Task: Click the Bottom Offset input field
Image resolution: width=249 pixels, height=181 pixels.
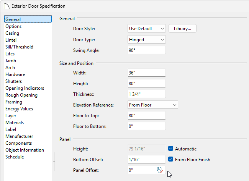Action: 147,159
